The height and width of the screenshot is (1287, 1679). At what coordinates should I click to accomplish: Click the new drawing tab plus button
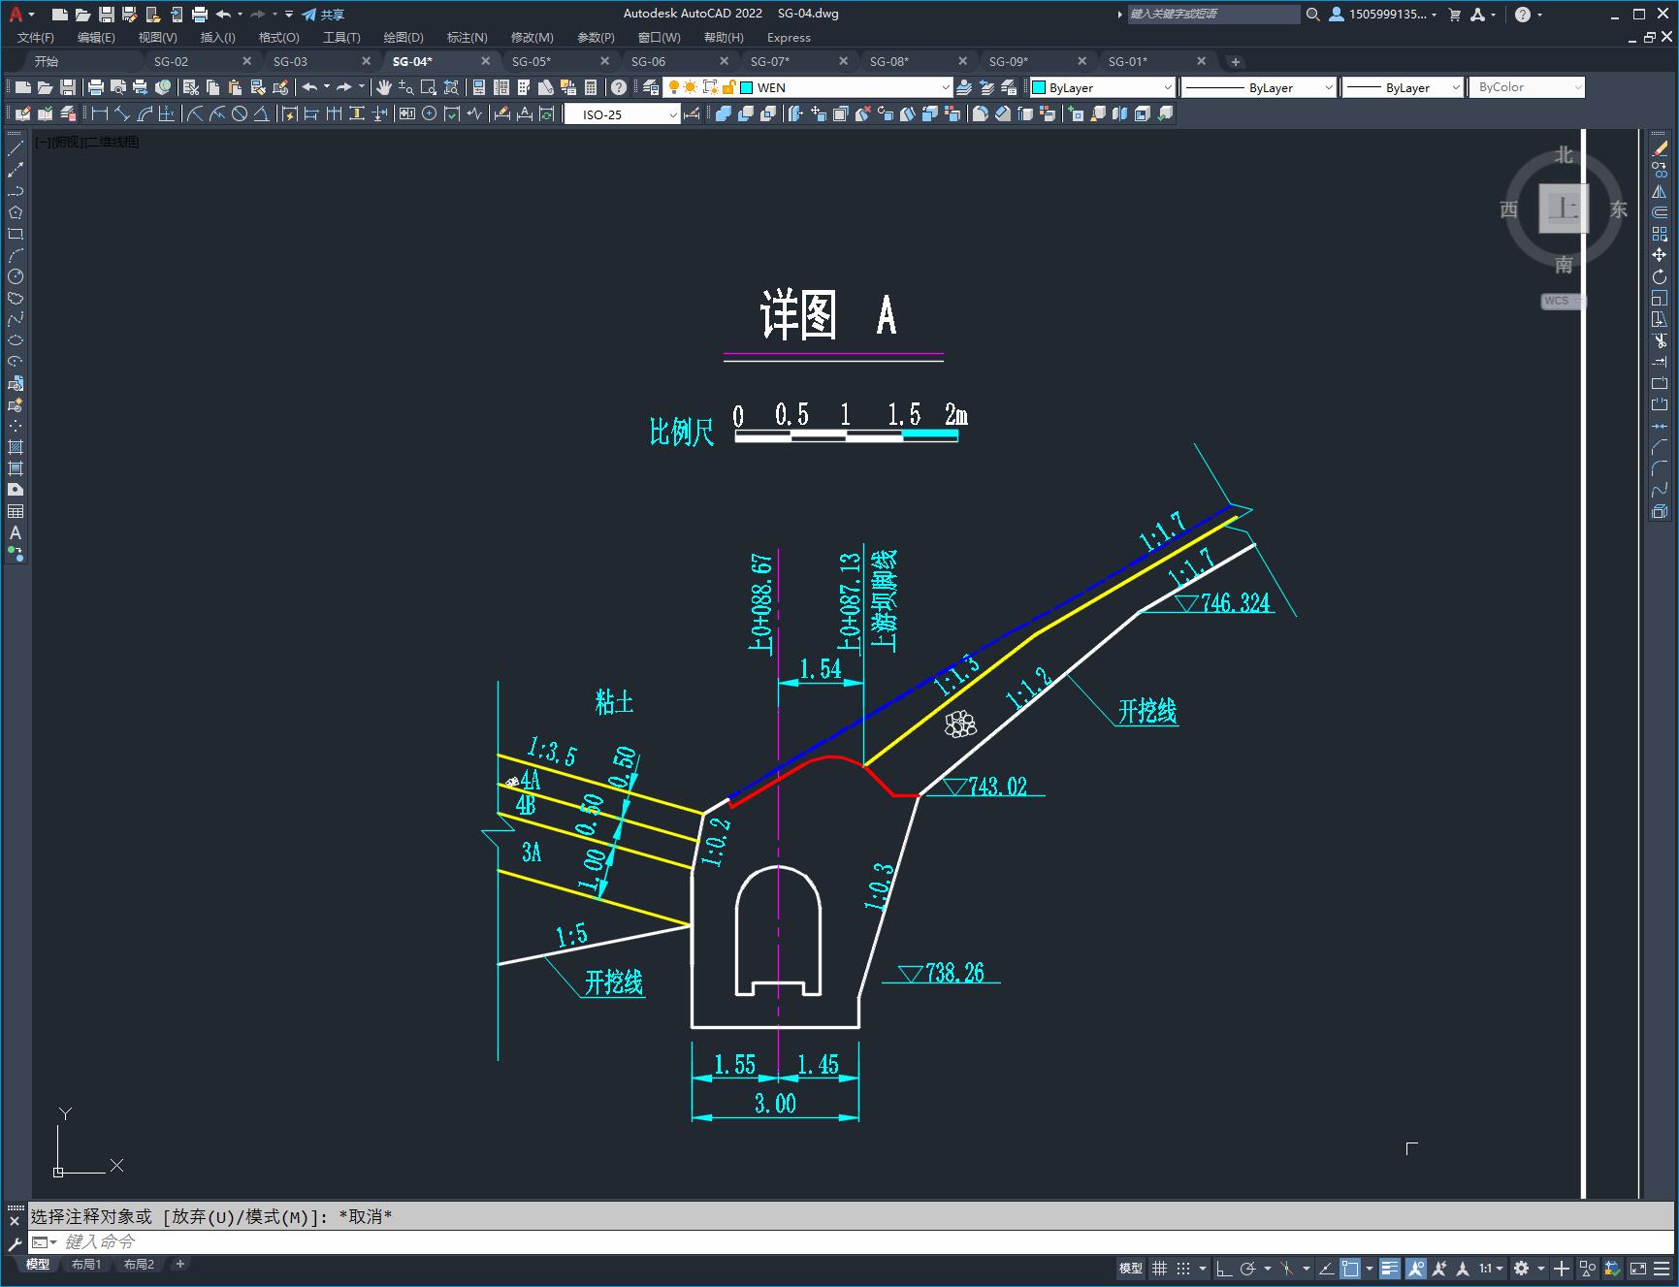(1235, 61)
